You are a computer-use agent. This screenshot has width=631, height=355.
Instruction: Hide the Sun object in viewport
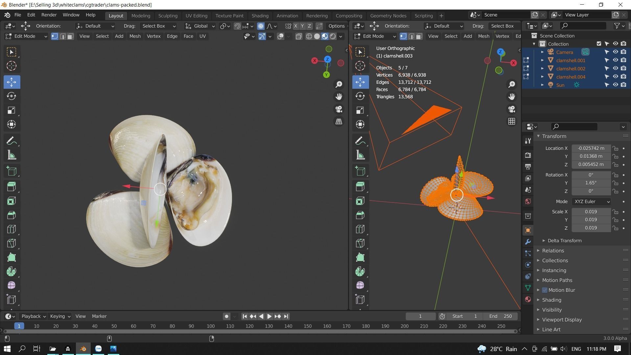pyautogui.click(x=616, y=85)
